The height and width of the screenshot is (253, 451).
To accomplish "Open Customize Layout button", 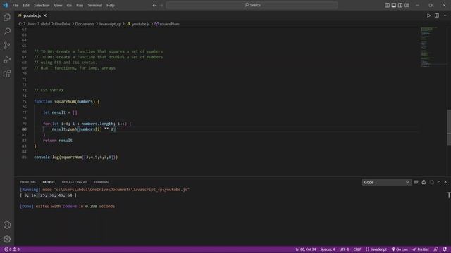I will click(x=407, y=5).
